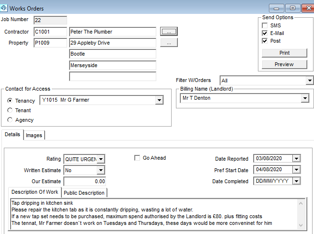Click the Print button

tap(284, 53)
